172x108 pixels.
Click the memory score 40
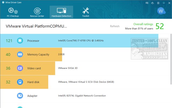point(8,54)
